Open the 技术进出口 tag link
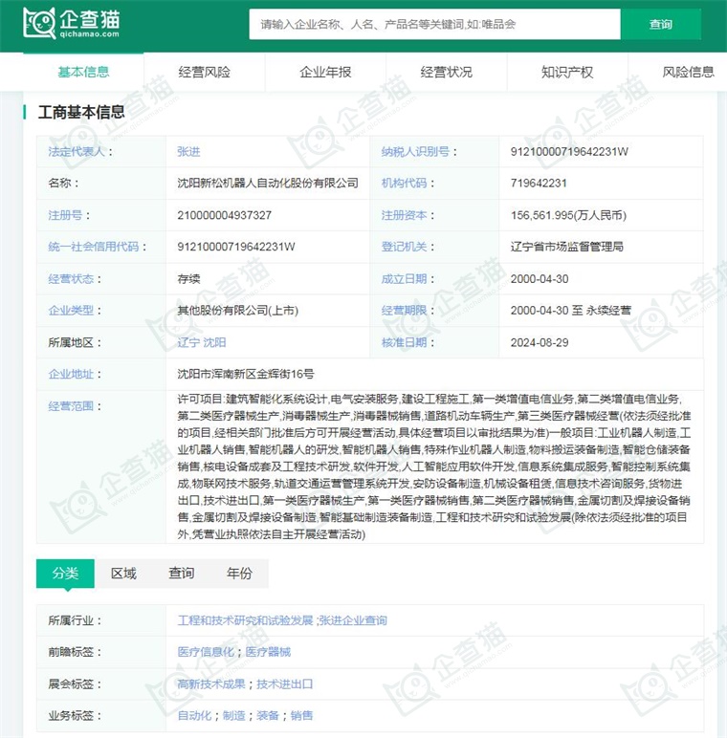Image resolution: width=727 pixels, height=738 pixels. point(284,684)
